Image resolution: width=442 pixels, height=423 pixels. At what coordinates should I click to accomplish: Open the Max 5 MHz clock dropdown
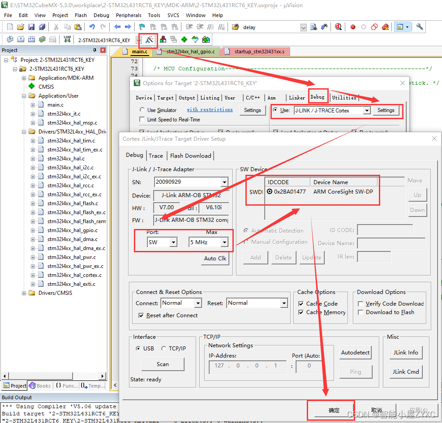click(x=224, y=242)
